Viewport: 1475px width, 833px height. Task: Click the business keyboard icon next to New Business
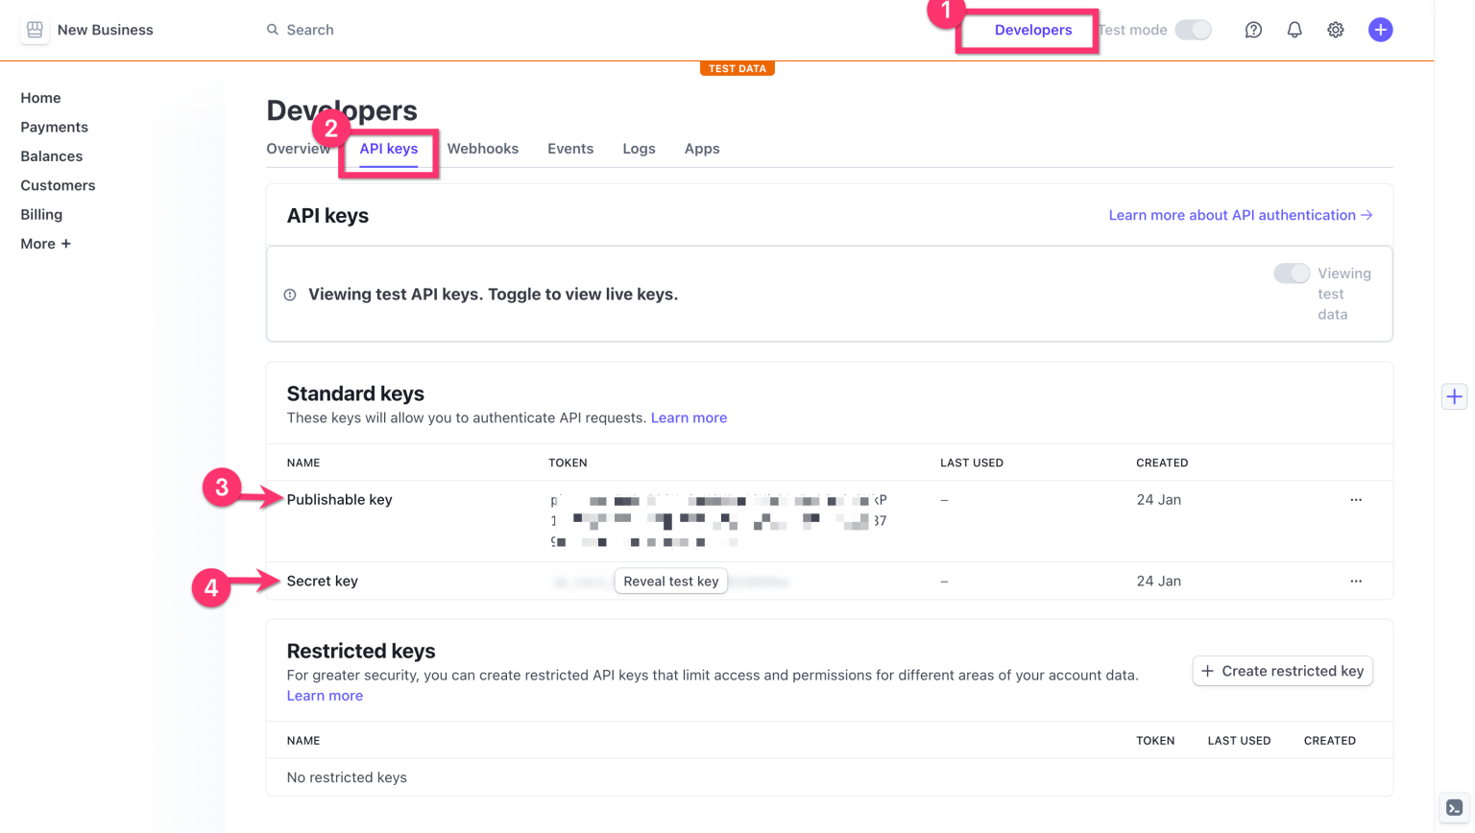click(35, 30)
